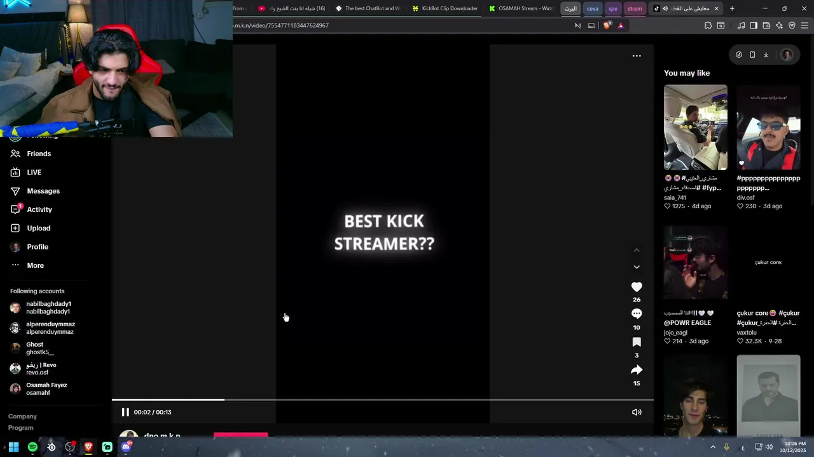
Task: Click the taskbar clock 10:06 PM
Action: click(795, 447)
